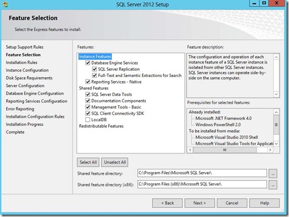Image resolution: width=289 pixels, height=217 pixels.
Task: Click Reporting Services Configuration step
Action: (36, 101)
